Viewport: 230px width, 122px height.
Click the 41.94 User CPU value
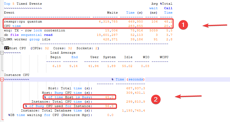click(93, 66)
